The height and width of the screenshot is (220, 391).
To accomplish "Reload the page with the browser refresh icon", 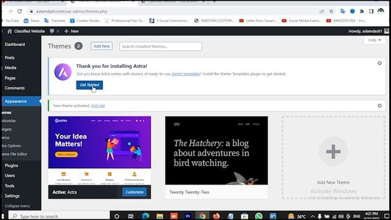I will coord(20,11).
